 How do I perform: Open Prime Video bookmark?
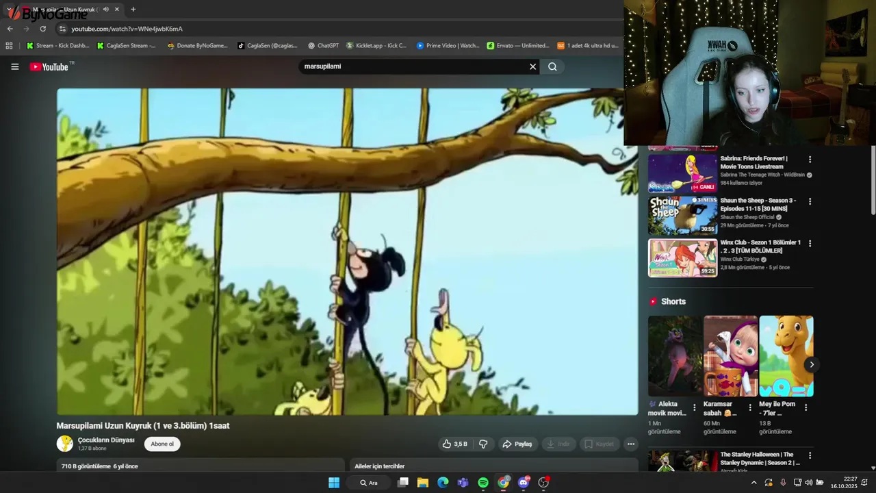coord(448,46)
